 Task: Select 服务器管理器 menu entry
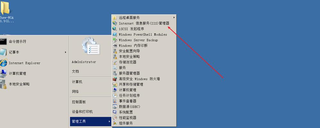click(144, 73)
